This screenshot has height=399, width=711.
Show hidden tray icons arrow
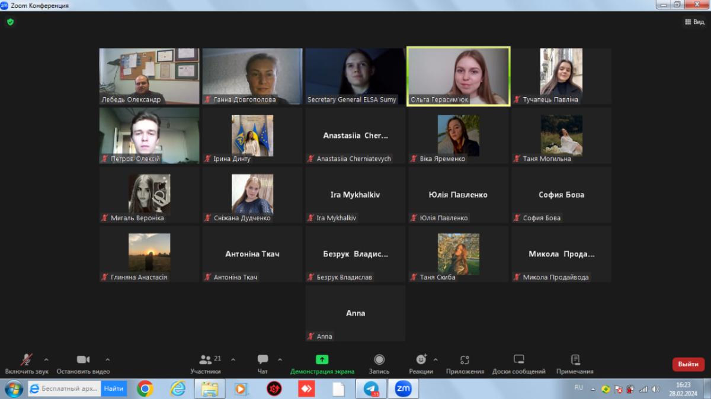pyautogui.click(x=593, y=389)
